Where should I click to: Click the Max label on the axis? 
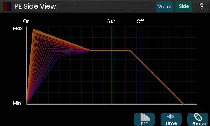(x=18, y=28)
